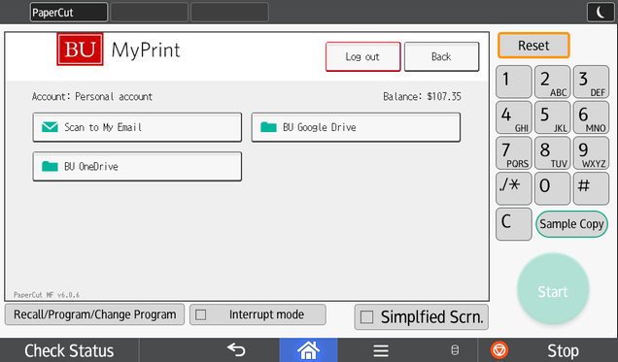618x362 pixels.
Task: Tap keypad digit 0
Action: tap(552, 188)
